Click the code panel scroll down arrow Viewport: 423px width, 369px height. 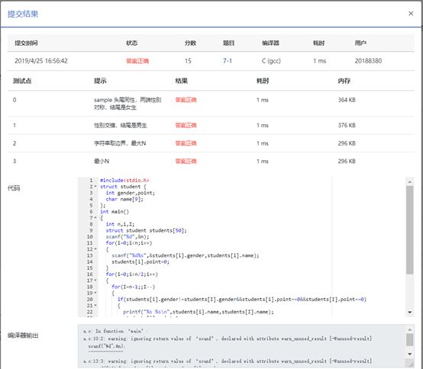click(x=409, y=312)
